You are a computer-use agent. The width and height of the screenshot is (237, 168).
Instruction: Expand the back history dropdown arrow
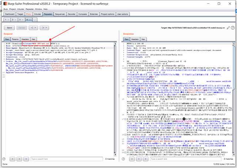(36, 28)
